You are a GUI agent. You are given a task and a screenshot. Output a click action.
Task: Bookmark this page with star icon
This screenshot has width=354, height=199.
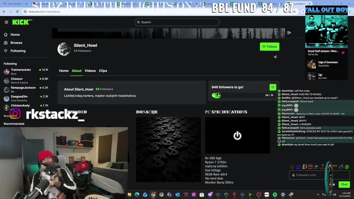pos(294,12)
